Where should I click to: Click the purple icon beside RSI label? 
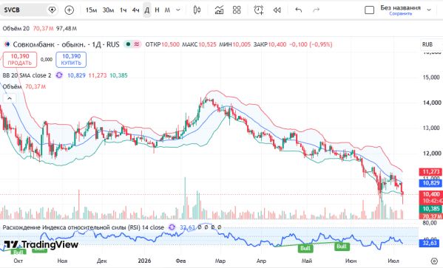pos(172,227)
